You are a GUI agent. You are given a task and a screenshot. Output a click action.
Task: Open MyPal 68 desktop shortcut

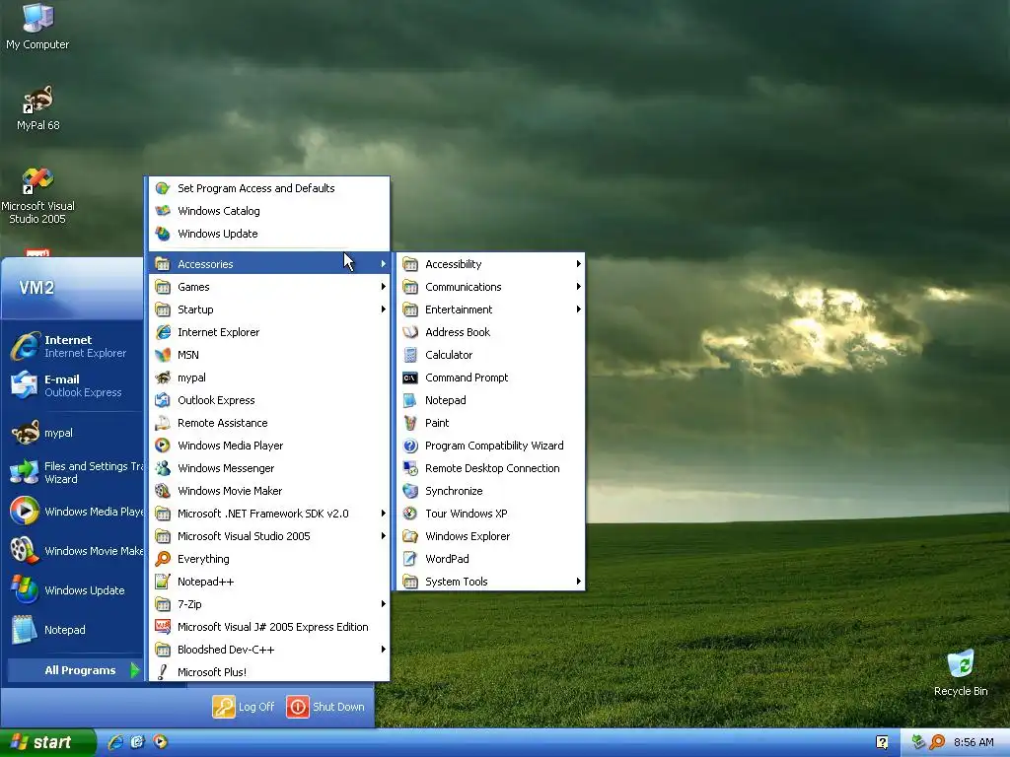tap(38, 108)
